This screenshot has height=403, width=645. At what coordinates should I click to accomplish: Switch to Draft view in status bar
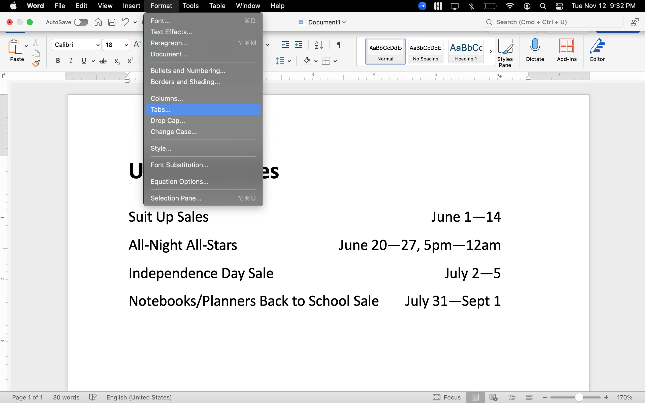click(530, 397)
